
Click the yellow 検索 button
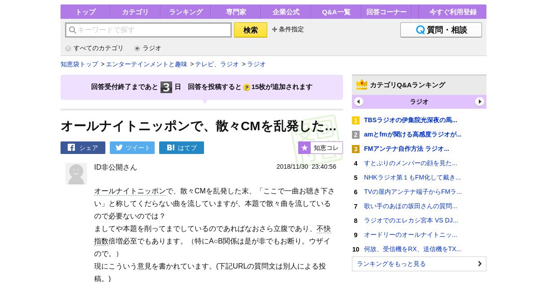click(x=251, y=30)
